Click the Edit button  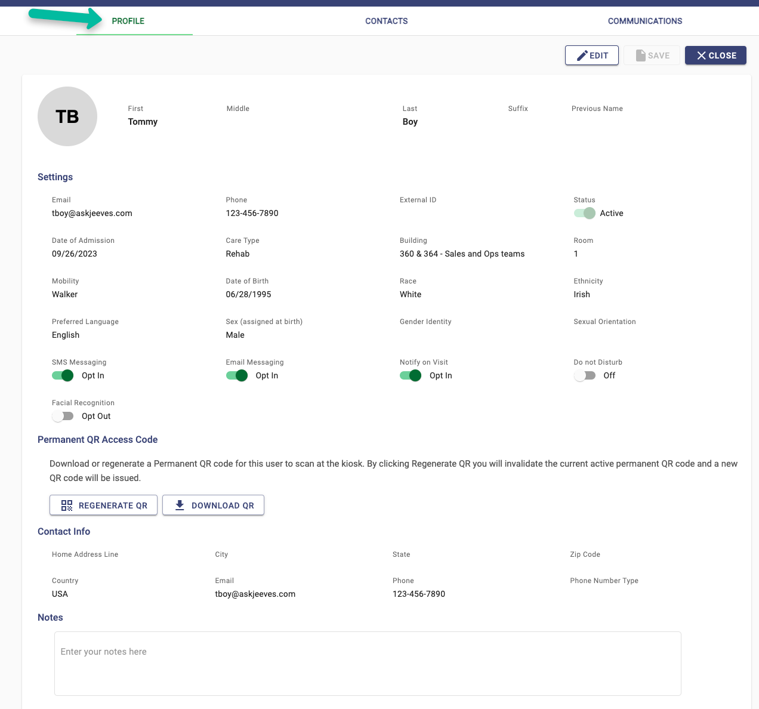click(591, 55)
